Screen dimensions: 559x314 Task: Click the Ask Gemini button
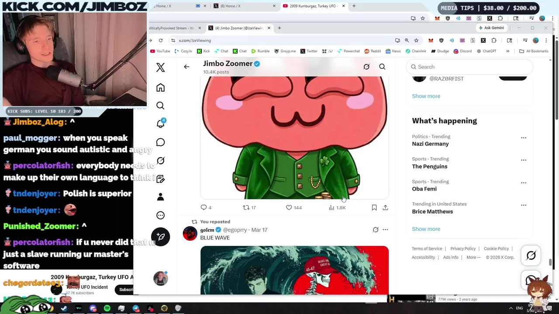(x=491, y=28)
